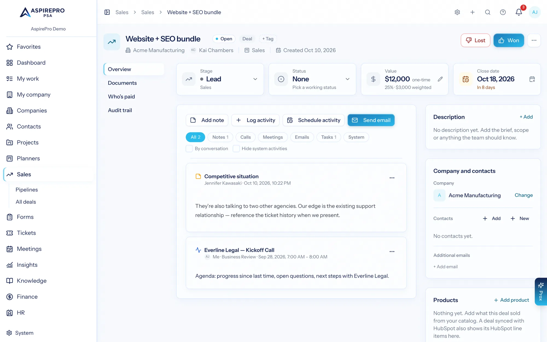Filter activities by Emails
The image size is (547, 342).
tap(302, 137)
